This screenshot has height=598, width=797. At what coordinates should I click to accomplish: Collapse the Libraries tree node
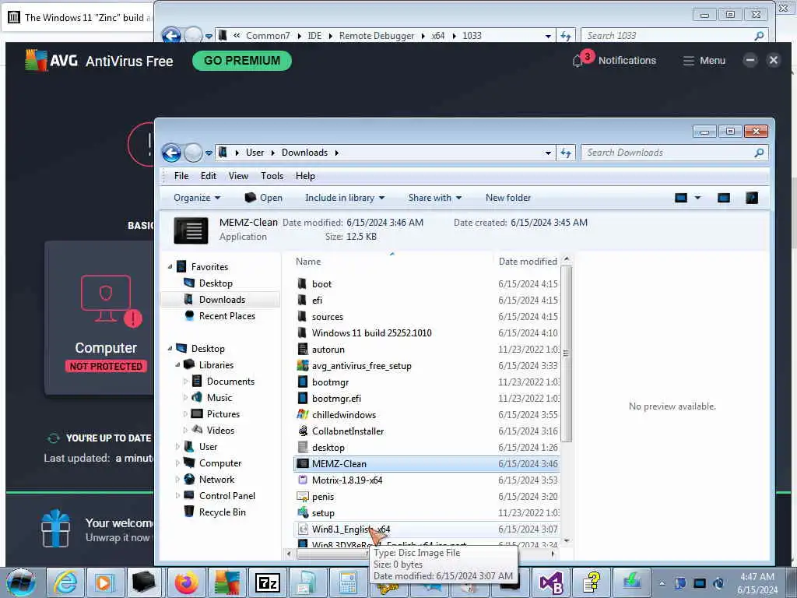coord(178,365)
